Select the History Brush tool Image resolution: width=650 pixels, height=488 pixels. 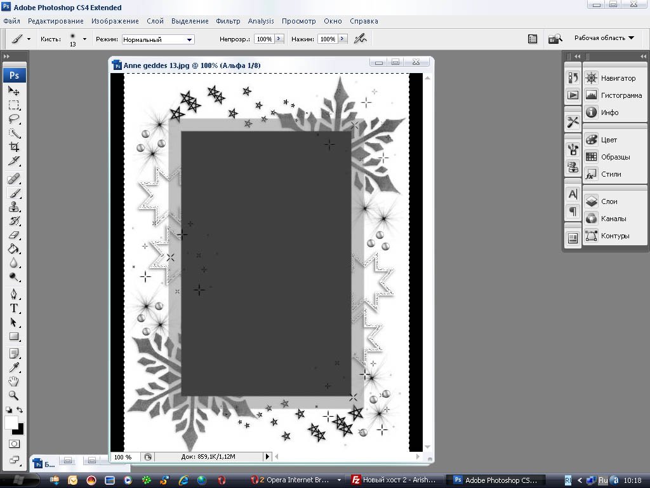pyautogui.click(x=14, y=220)
